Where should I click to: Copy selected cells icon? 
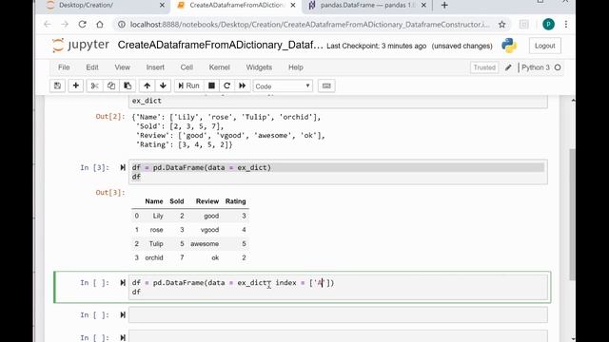[111, 85]
